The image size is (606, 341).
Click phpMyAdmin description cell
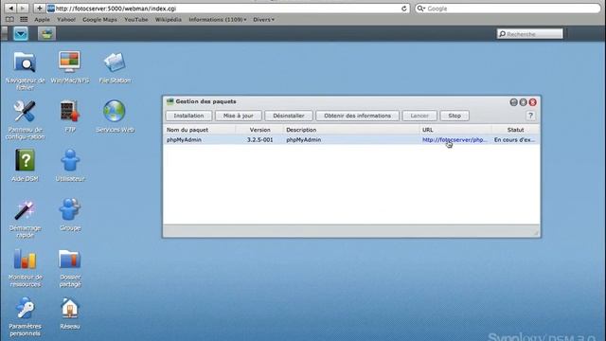(x=303, y=140)
